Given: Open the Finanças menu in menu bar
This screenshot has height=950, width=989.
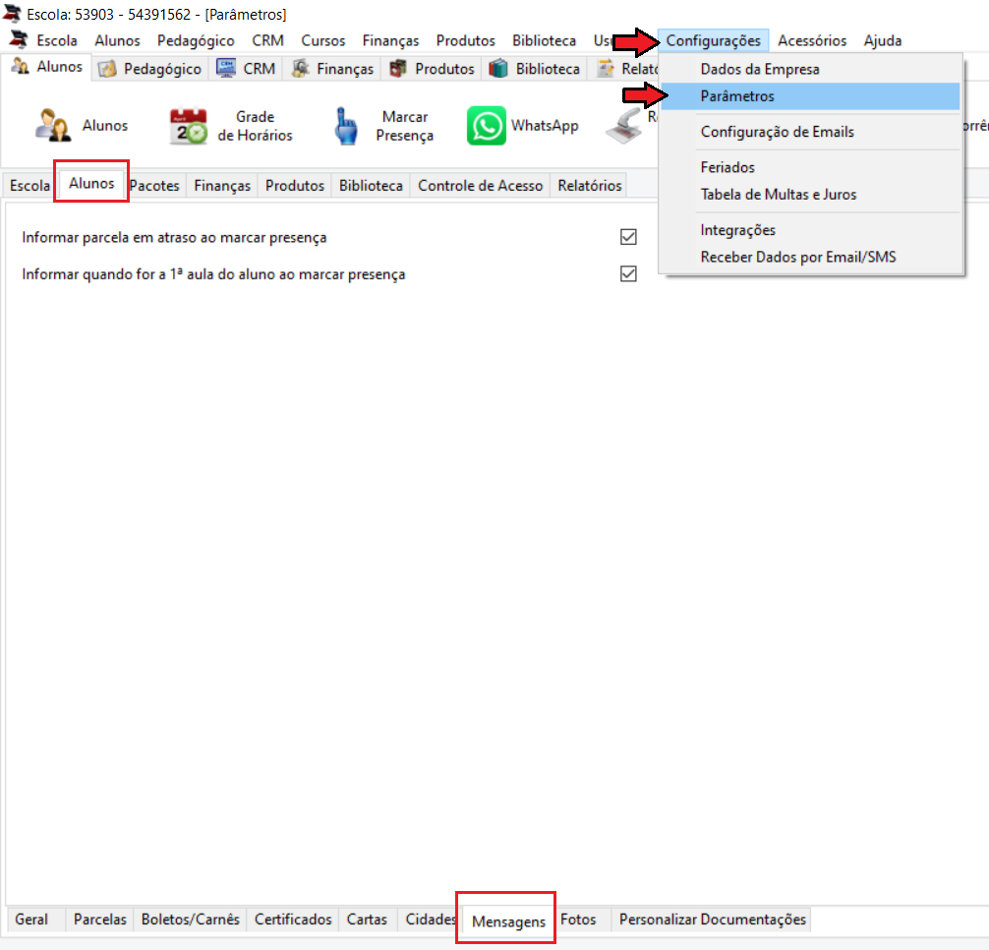Looking at the screenshot, I should point(390,40).
